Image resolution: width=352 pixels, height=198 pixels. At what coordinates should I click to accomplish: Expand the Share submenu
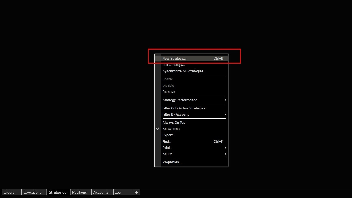coord(191,154)
